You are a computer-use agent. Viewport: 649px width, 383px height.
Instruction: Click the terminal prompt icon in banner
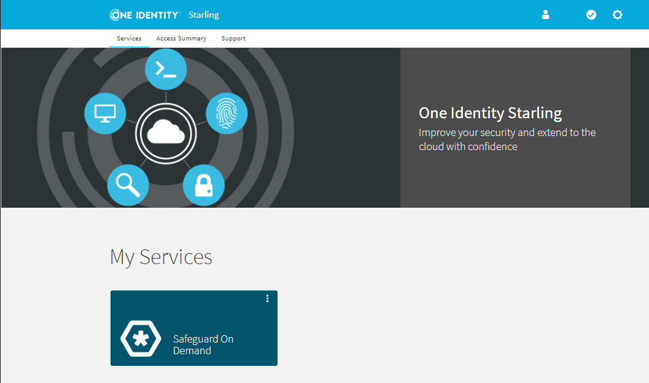point(166,69)
